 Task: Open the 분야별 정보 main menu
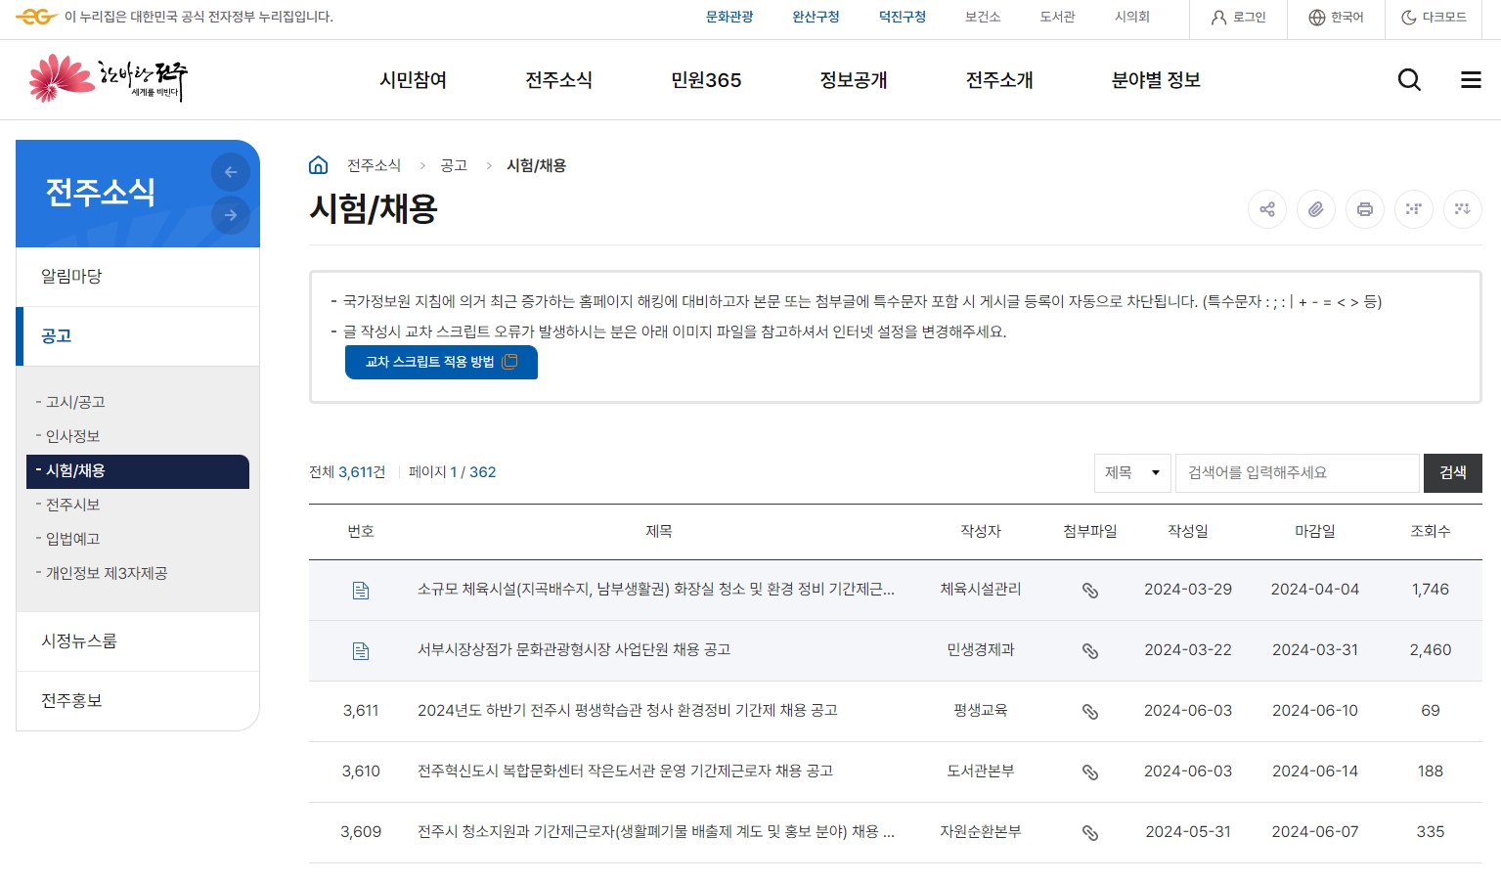pyautogui.click(x=1156, y=80)
